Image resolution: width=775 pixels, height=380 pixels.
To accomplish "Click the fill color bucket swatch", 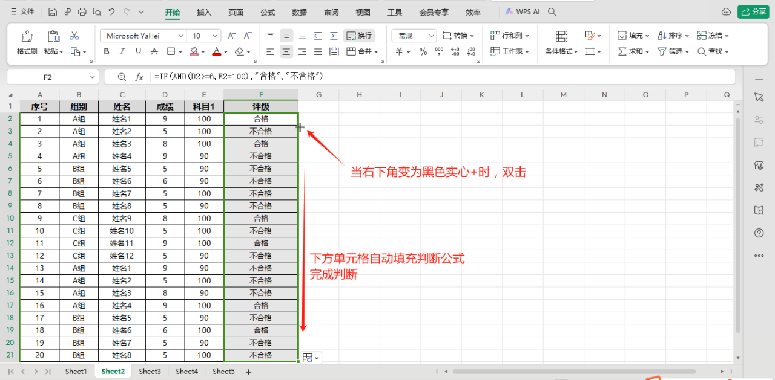I will [194, 51].
